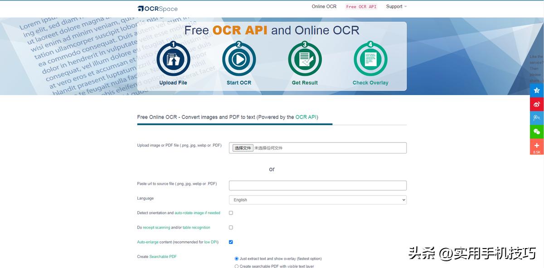The width and height of the screenshot is (544, 268).
Task: Select searchable PDF with visible text layer
Action: [x=237, y=266]
